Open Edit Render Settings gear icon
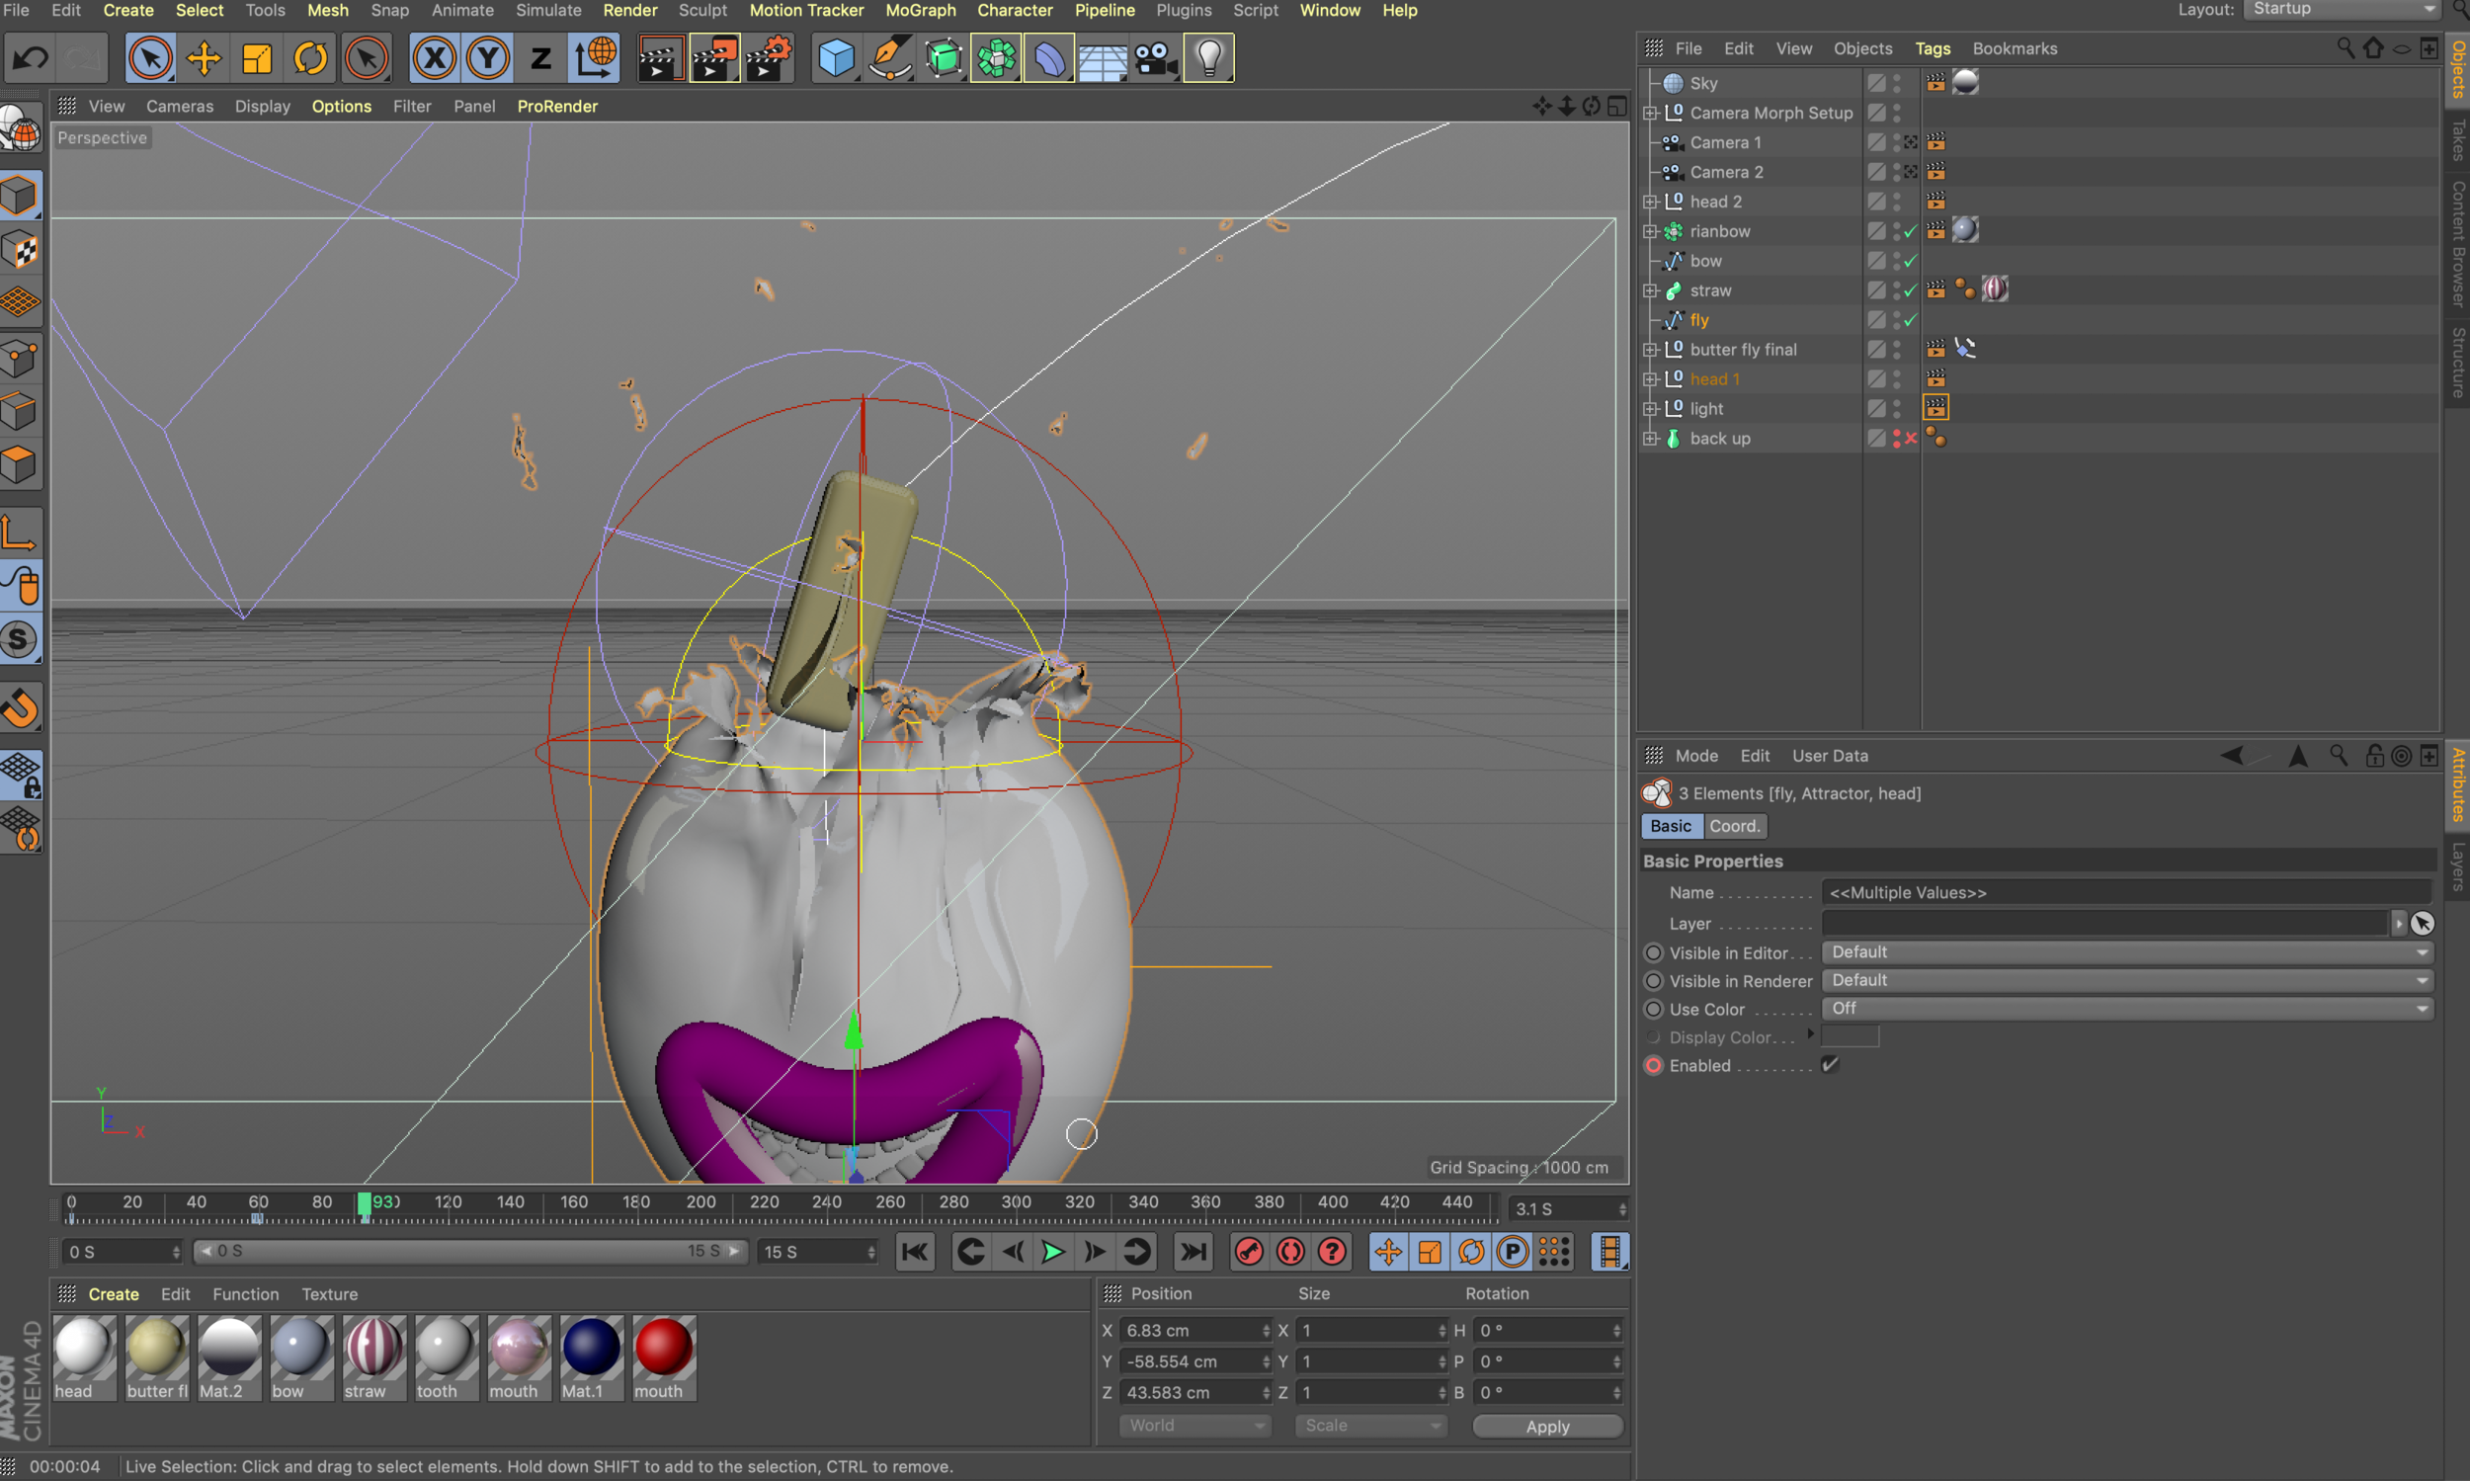Viewport: 2470px width, 1481px height. 769,58
